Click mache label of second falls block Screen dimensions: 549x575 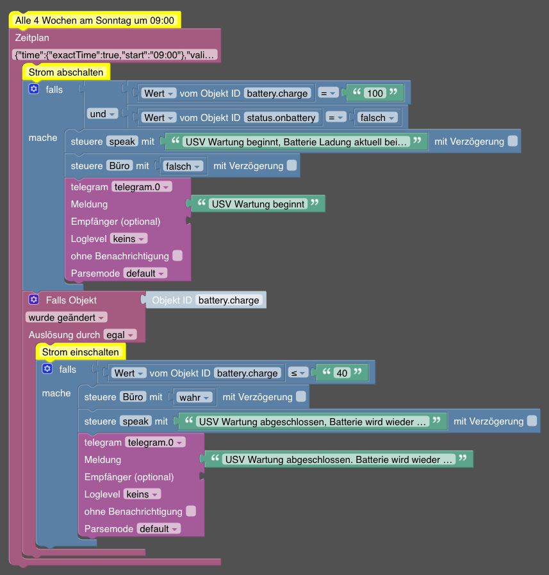pyautogui.click(x=56, y=393)
